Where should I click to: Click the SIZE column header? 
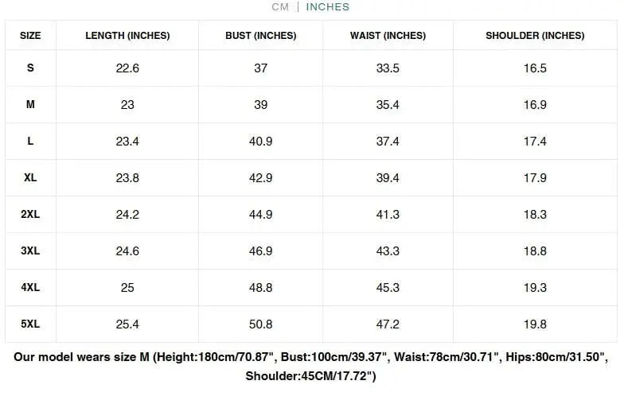pyautogui.click(x=30, y=36)
